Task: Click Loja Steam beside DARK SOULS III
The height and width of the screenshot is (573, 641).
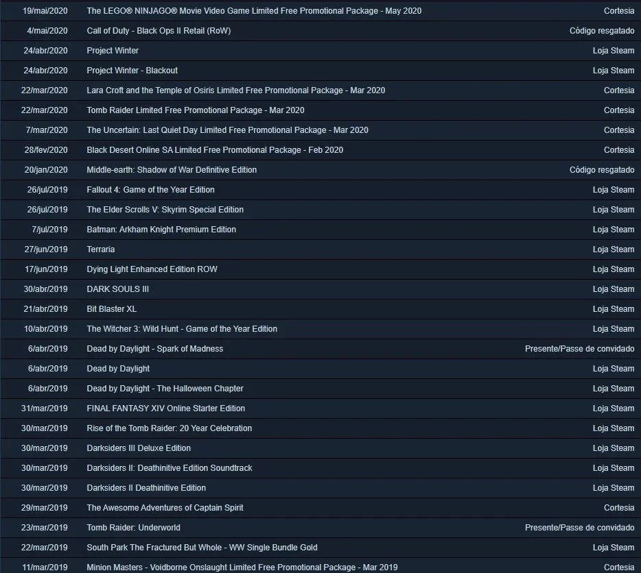Action: pyautogui.click(x=614, y=289)
